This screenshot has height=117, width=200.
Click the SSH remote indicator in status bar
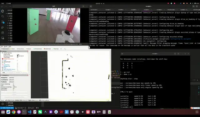coord(7,108)
